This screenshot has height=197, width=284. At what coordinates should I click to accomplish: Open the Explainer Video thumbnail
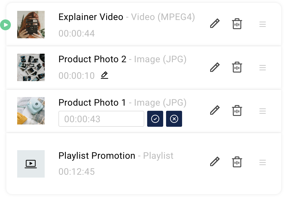click(x=31, y=25)
